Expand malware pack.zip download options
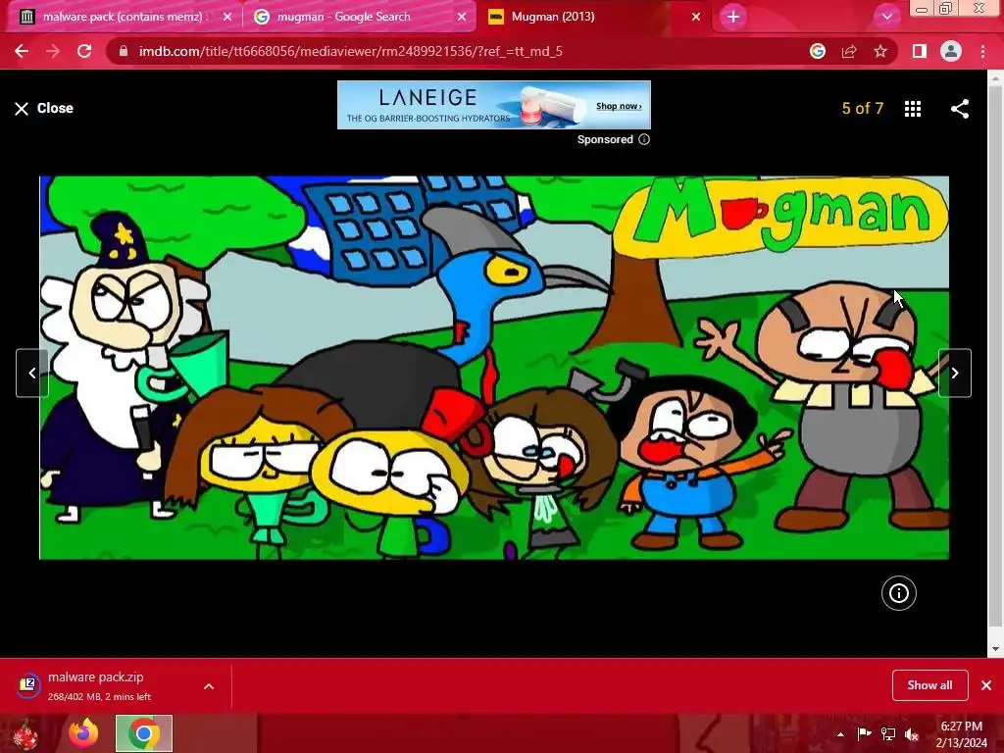Viewport: 1004px width, 753px height. [x=209, y=686]
